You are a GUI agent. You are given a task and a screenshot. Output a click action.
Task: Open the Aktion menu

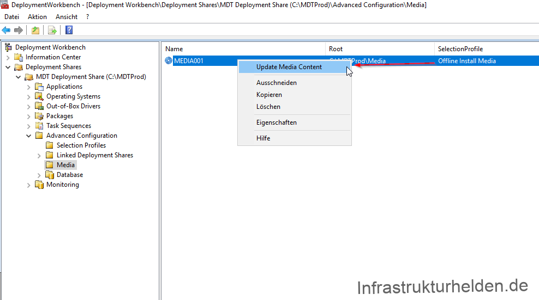[x=37, y=17]
